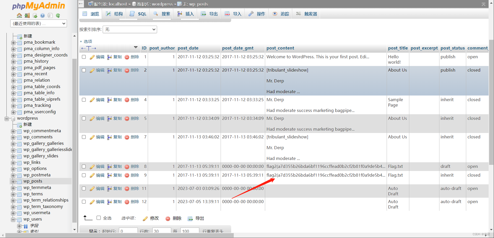Click the delete icon for row ID 12
This screenshot has height=238, width=494.
pyautogui.click(x=127, y=202)
